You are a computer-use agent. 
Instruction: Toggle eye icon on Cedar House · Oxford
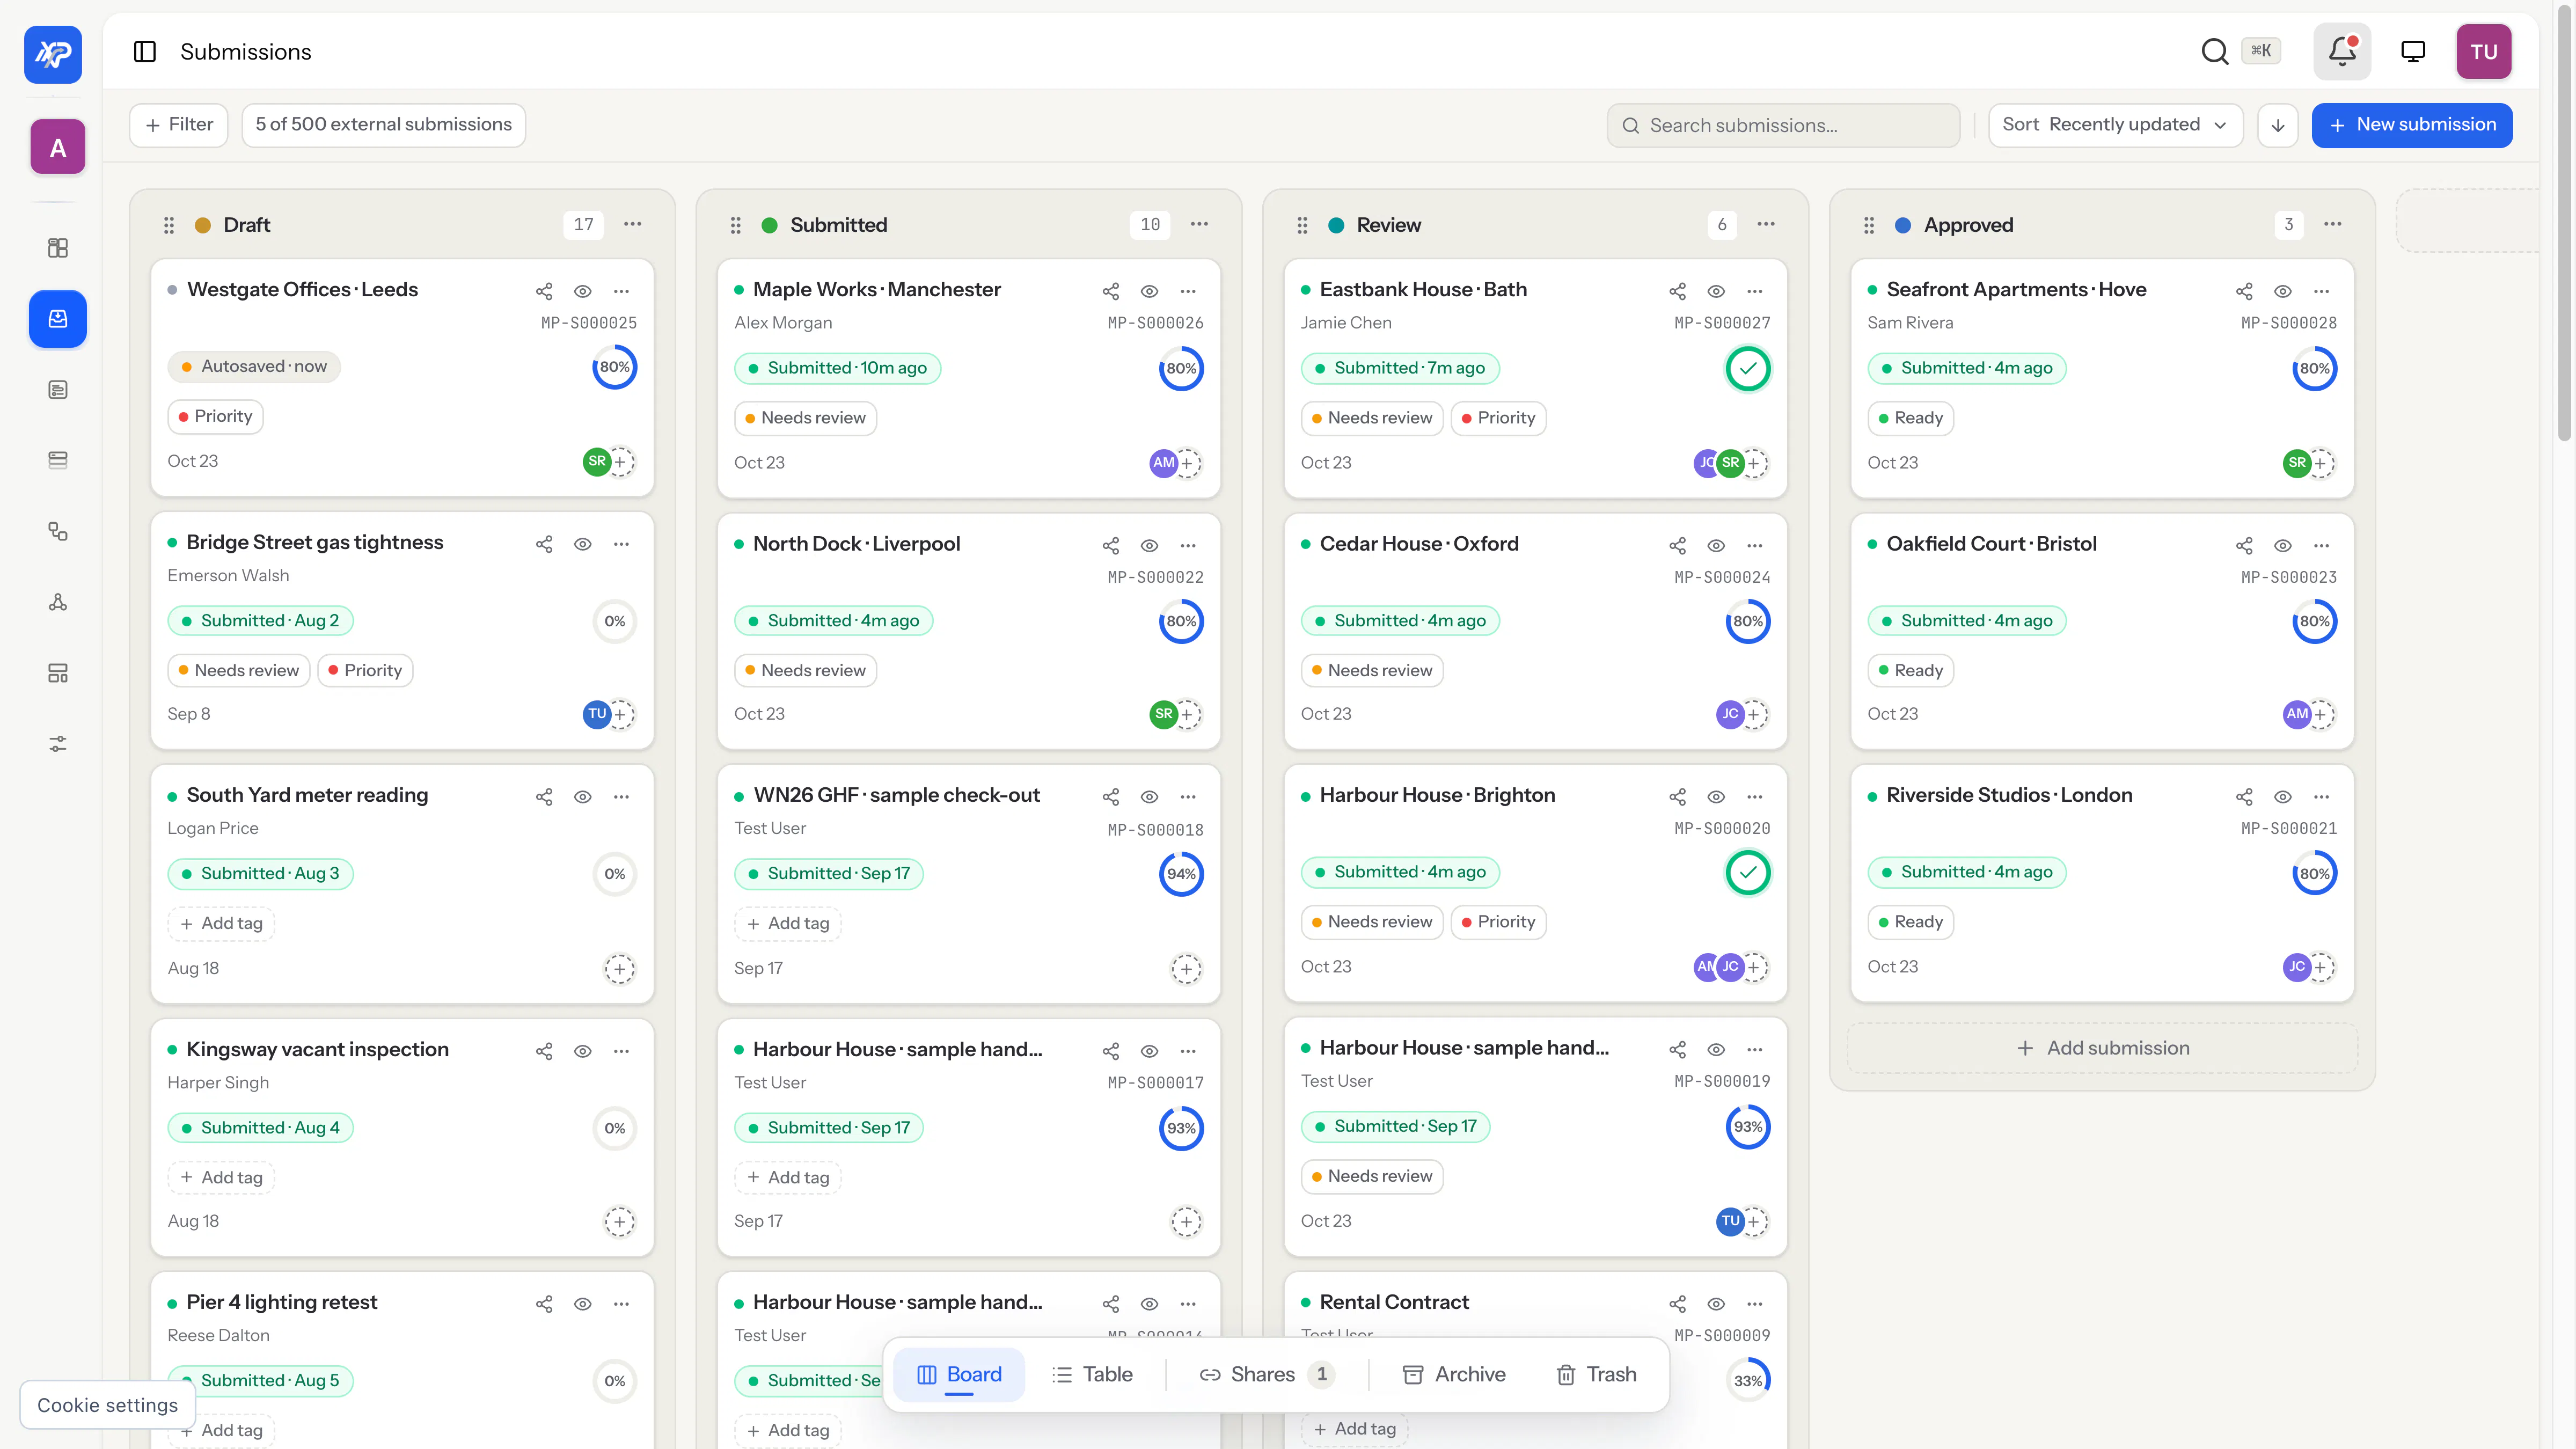pyautogui.click(x=1716, y=545)
